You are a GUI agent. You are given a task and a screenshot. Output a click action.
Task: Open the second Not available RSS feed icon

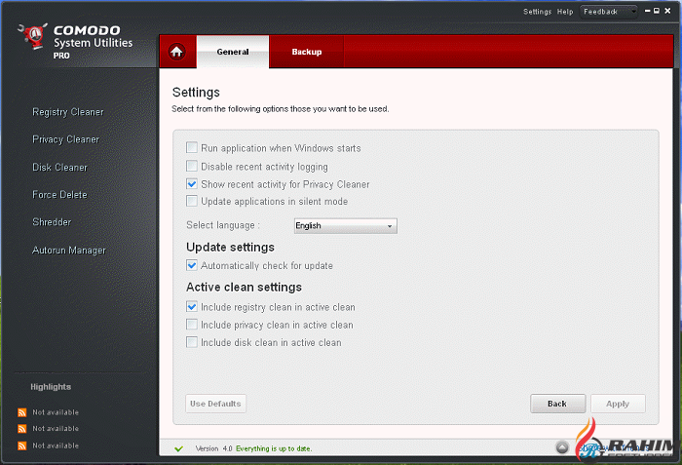pyautogui.click(x=22, y=429)
